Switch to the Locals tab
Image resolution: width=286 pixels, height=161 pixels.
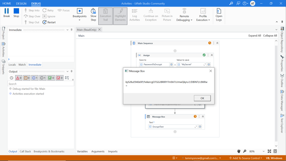pos(12,65)
